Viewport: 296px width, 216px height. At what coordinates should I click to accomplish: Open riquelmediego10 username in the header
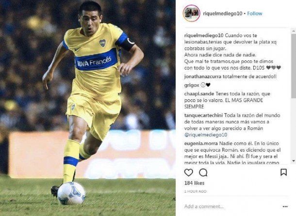tap(223, 14)
